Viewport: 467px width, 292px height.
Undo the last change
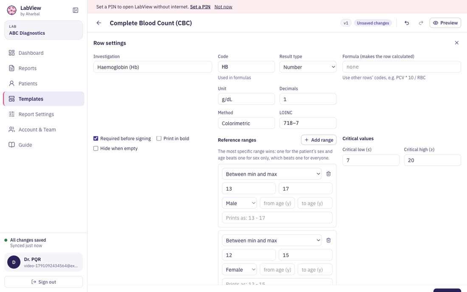407,23
